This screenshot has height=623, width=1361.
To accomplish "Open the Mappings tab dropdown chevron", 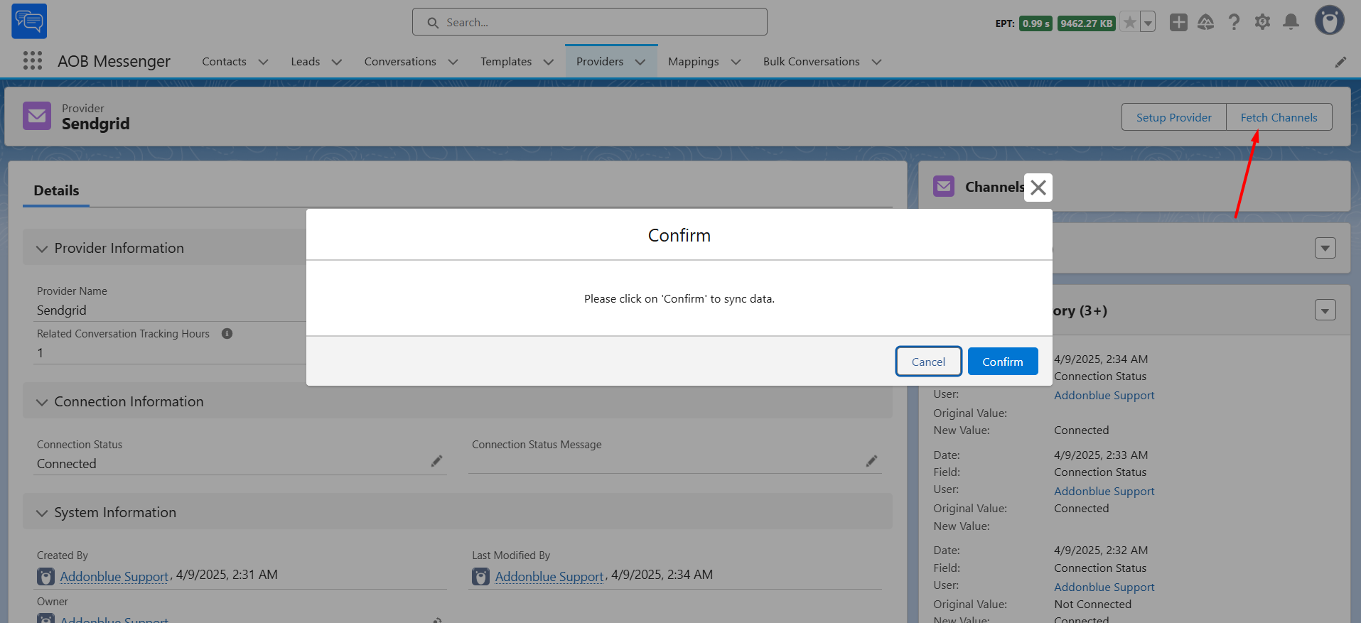I will pos(736,62).
